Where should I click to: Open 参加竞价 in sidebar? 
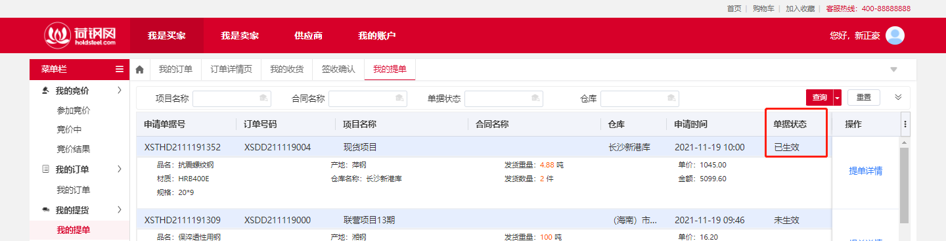click(74, 110)
